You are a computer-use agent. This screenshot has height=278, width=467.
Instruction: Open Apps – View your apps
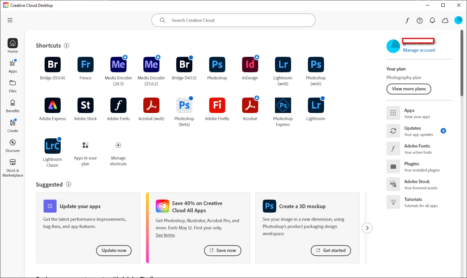[x=419, y=113]
